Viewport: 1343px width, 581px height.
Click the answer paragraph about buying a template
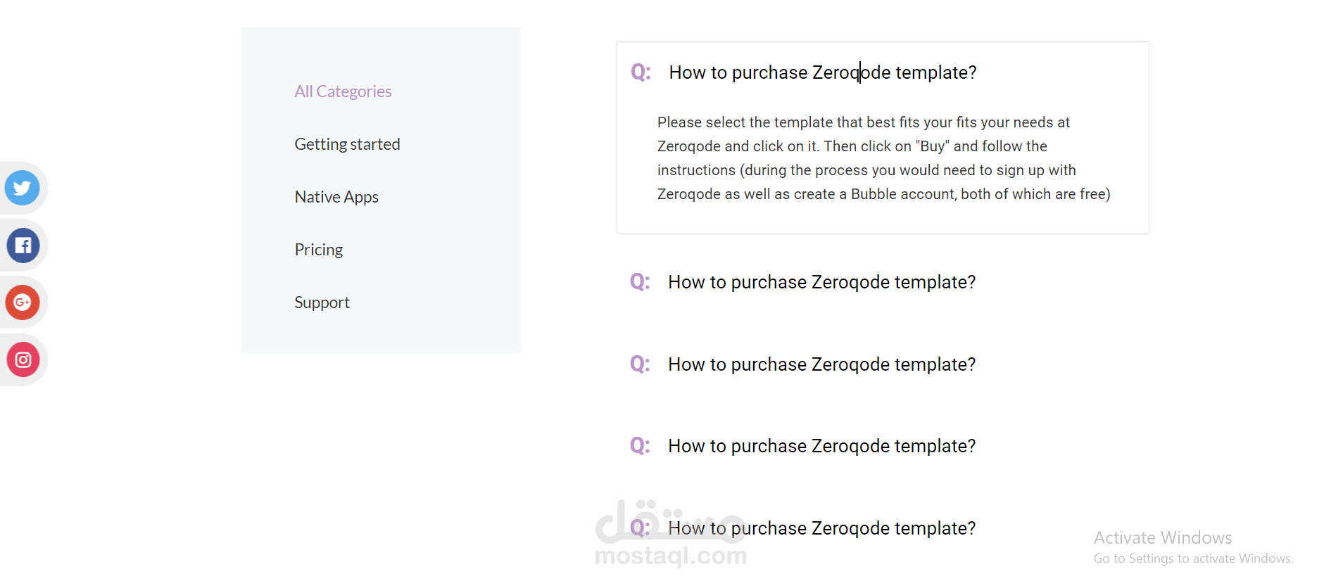(883, 158)
